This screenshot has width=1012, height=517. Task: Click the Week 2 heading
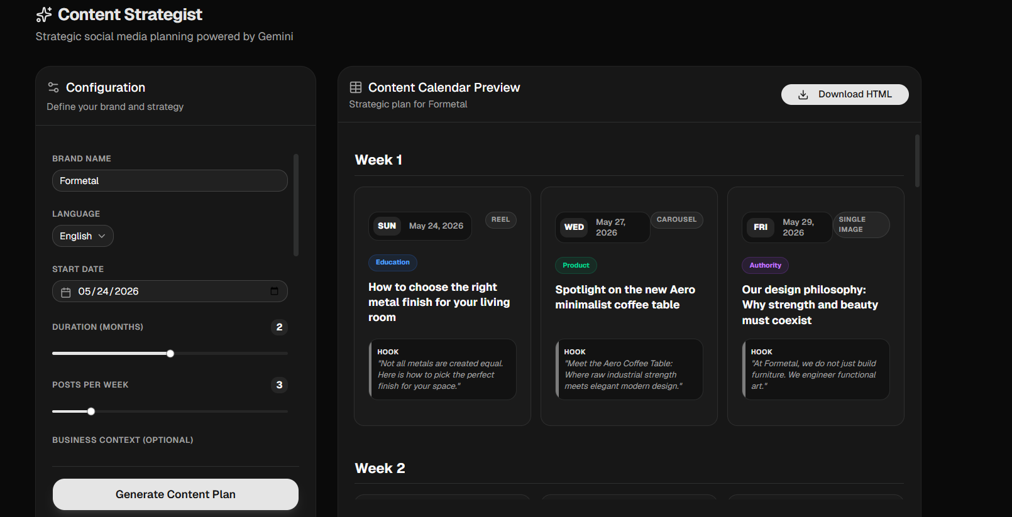[380, 469]
